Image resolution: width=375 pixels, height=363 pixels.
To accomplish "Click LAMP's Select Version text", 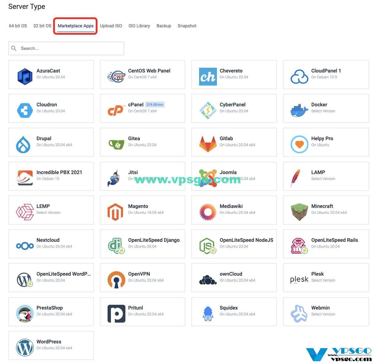I will click(323, 179).
